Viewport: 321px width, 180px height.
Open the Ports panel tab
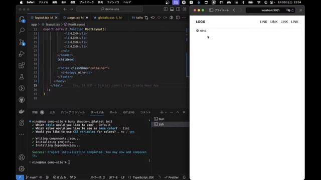(x=113, y=112)
